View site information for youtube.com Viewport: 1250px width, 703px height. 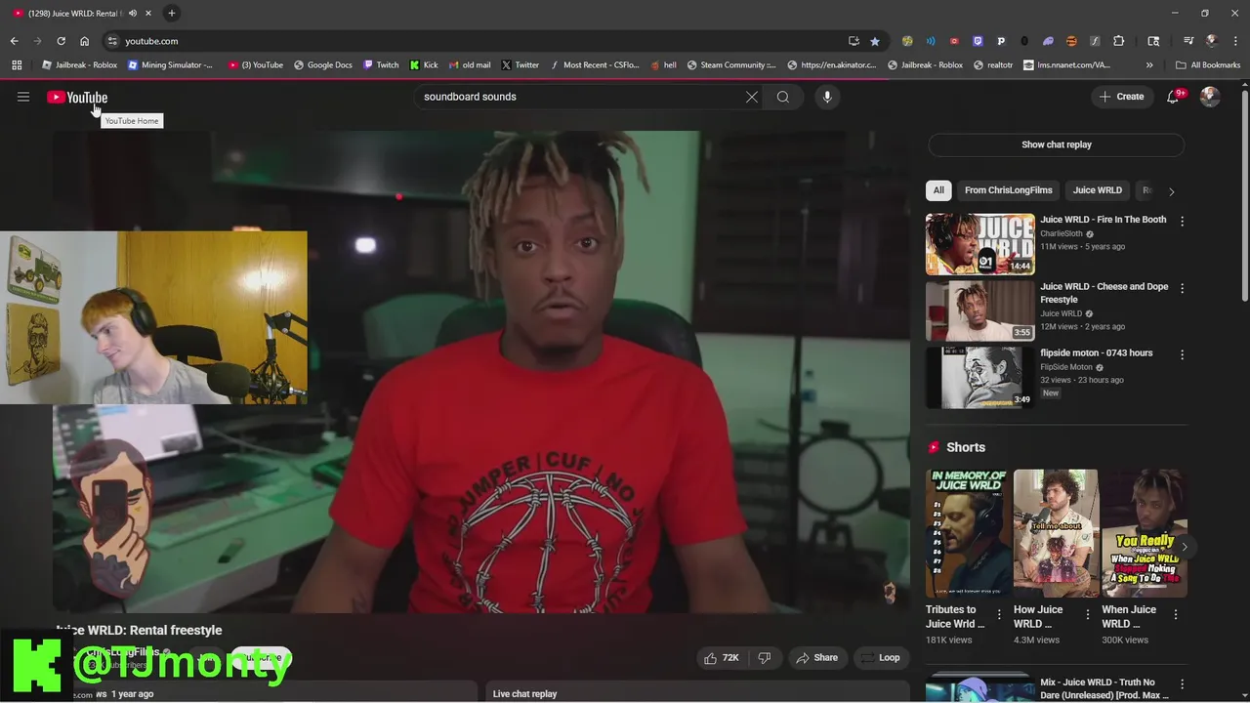(x=112, y=41)
